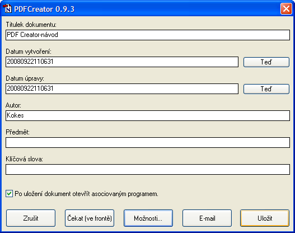Send document via E-mail button
This screenshot has width=295, height=233.
[x=207, y=218]
